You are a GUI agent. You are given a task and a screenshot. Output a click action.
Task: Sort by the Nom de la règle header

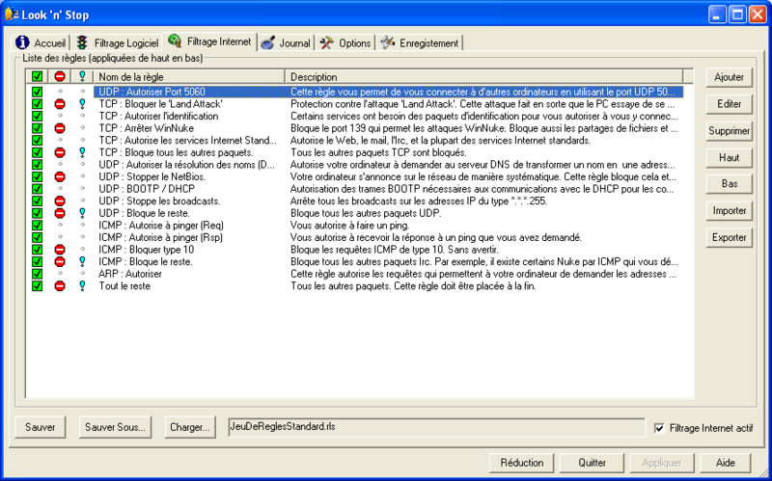pos(189,77)
